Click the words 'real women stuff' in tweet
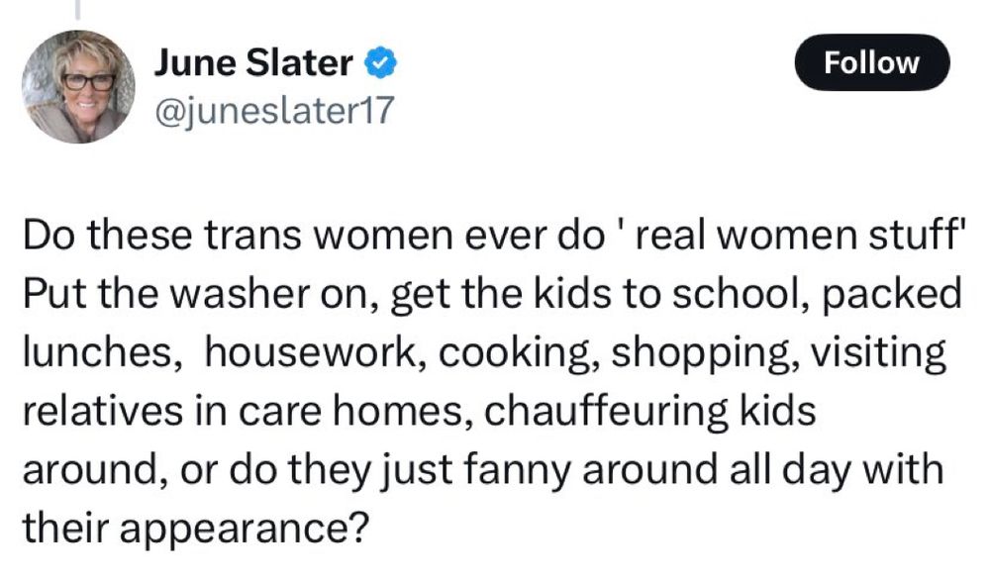This screenshot has height=582, width=990. coord(801,235)
